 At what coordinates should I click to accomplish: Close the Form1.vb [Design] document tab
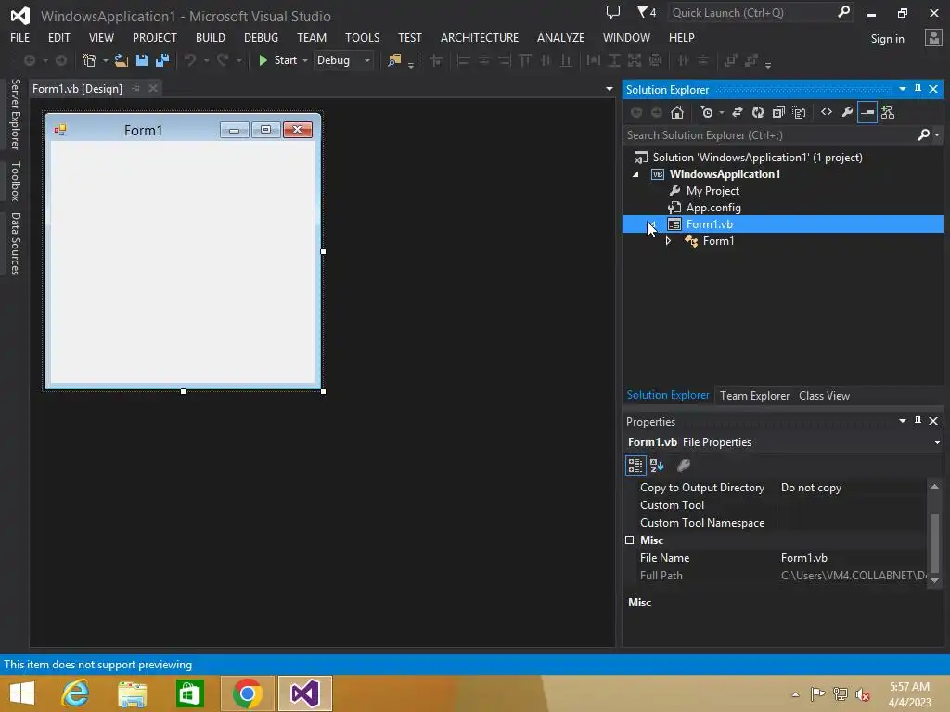pyautogui.click(x=153, y=89)
